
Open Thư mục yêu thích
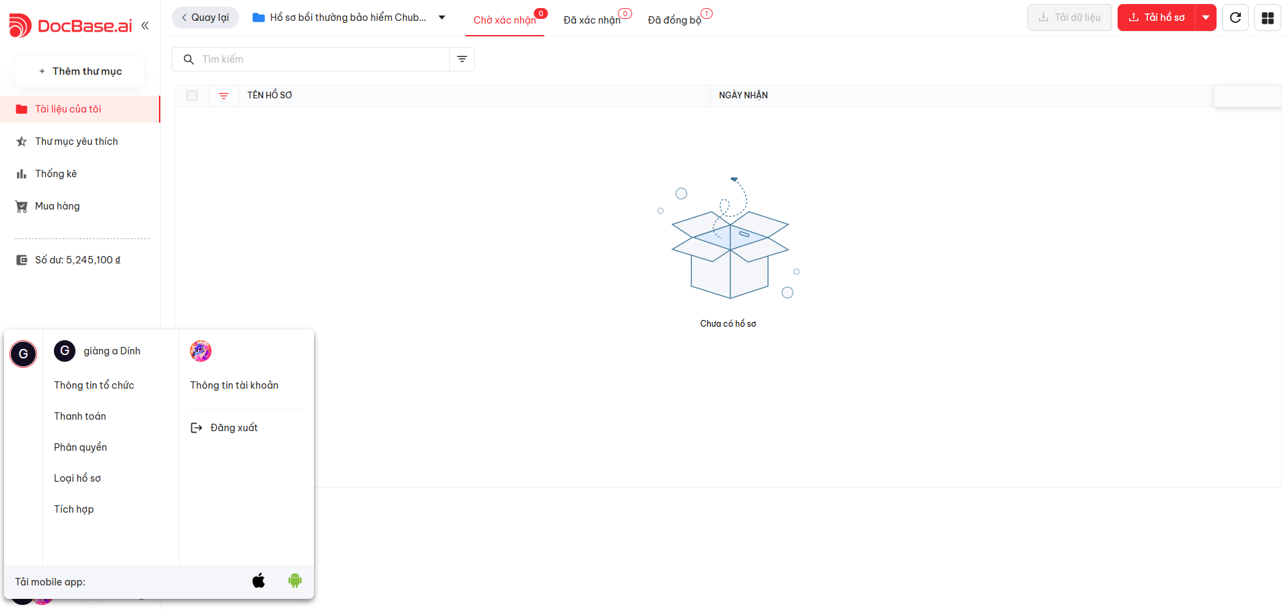(80, 141)
